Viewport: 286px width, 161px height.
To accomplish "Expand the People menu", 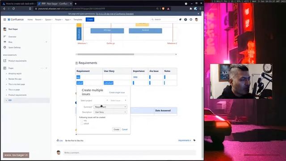I will (x=59, y=20).
